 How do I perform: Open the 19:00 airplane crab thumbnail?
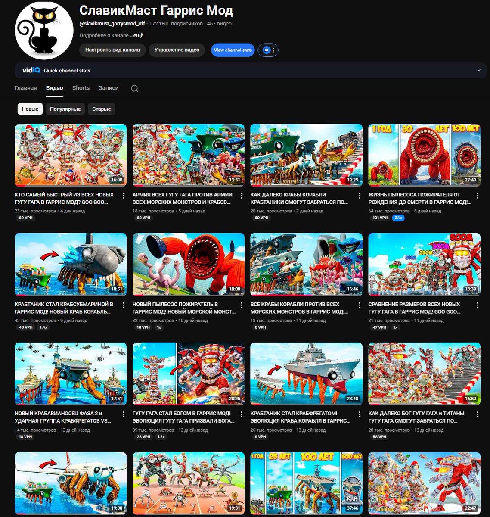point(71,483)
